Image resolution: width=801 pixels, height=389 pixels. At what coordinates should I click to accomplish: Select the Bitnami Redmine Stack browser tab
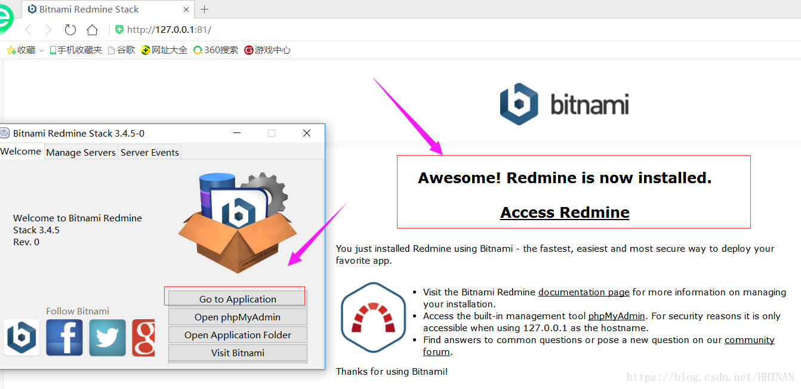tap(108, 9)
